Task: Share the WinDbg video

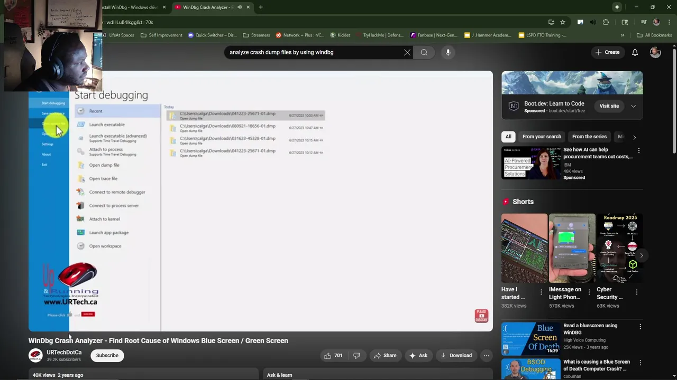Action: pyautogui.click(x=385, y=356)
